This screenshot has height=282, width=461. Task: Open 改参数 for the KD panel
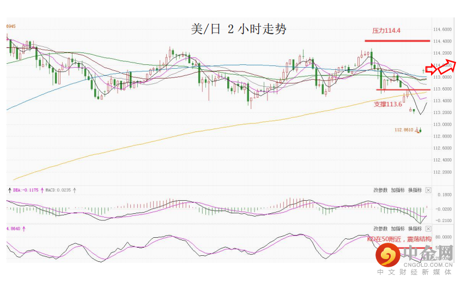tap(380, 229)
